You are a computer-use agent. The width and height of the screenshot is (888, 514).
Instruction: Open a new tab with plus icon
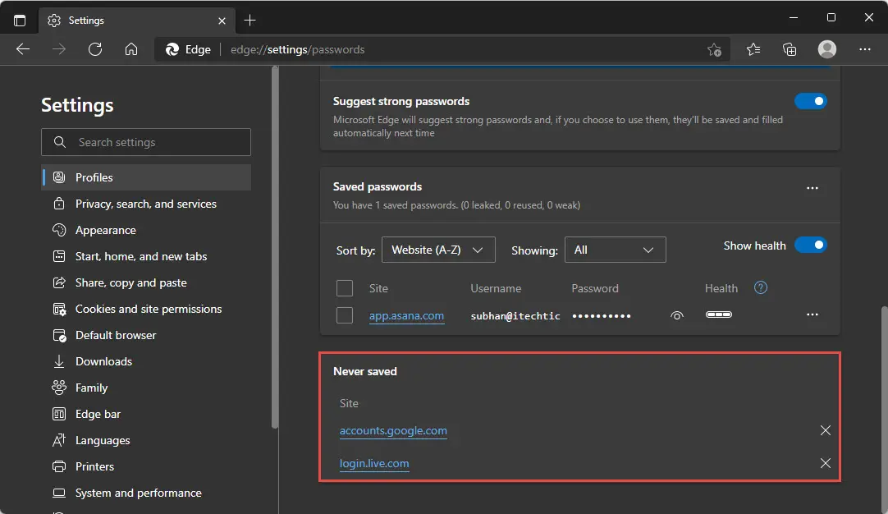tap(249, 21)
